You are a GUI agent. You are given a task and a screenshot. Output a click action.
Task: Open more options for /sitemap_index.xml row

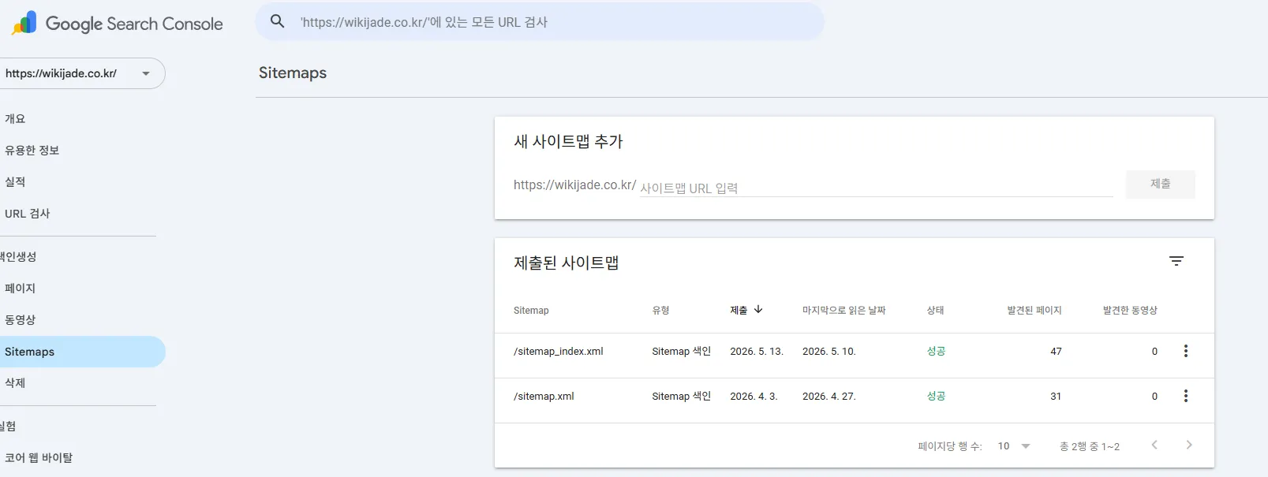pos(1185,351)
